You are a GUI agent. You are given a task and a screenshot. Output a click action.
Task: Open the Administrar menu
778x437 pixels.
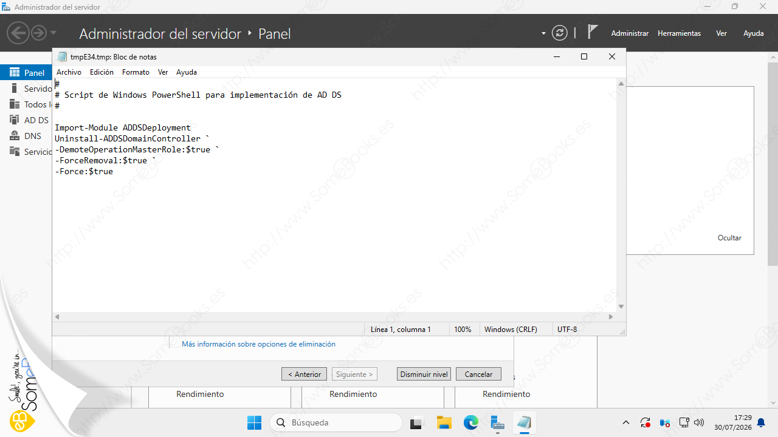[x=630, y=33]
